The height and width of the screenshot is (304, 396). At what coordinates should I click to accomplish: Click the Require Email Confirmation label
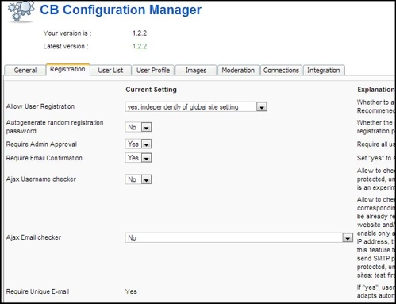coord(44,158)
